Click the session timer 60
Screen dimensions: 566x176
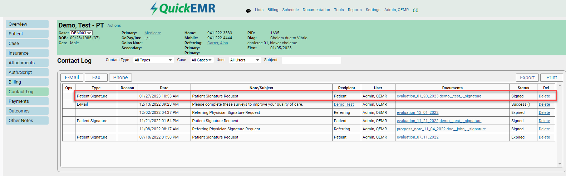(x=415, y=10)
